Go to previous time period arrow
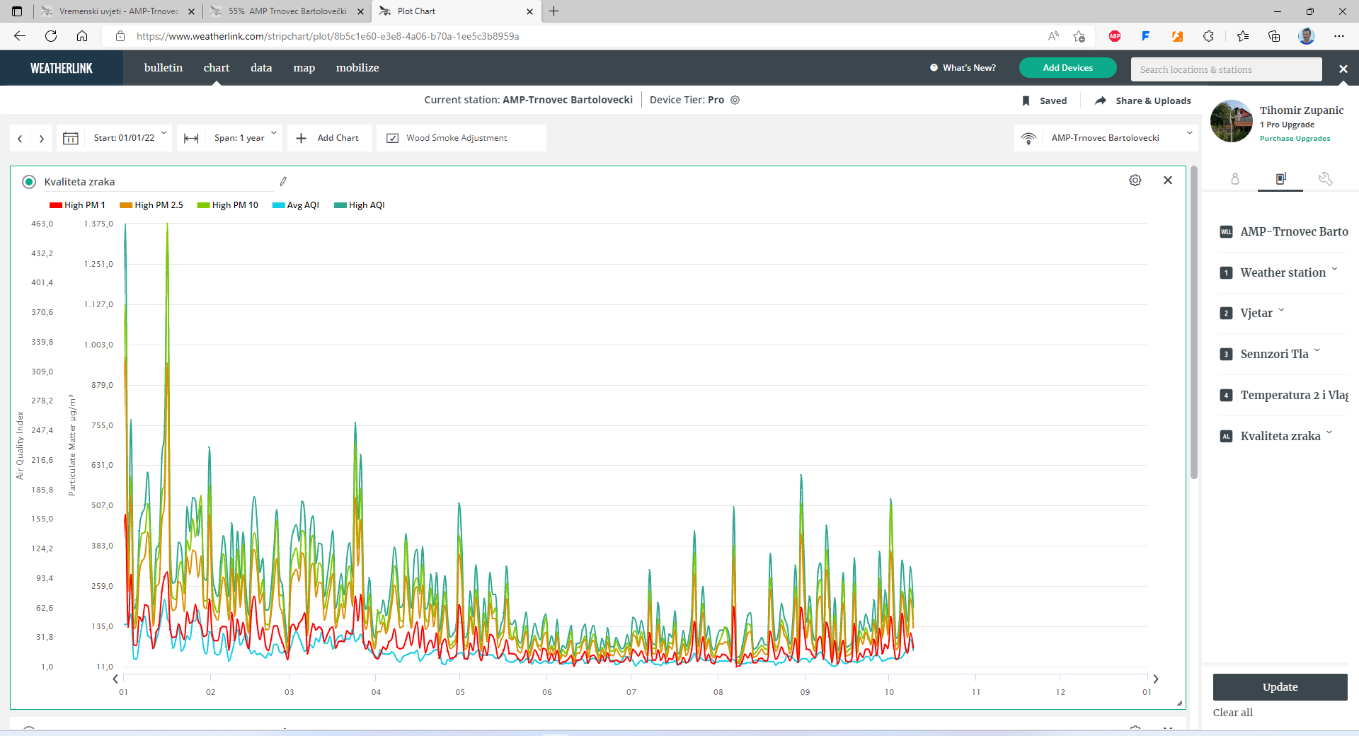The height and width of the screenshot is (736, 1359). tap(20, 139)
